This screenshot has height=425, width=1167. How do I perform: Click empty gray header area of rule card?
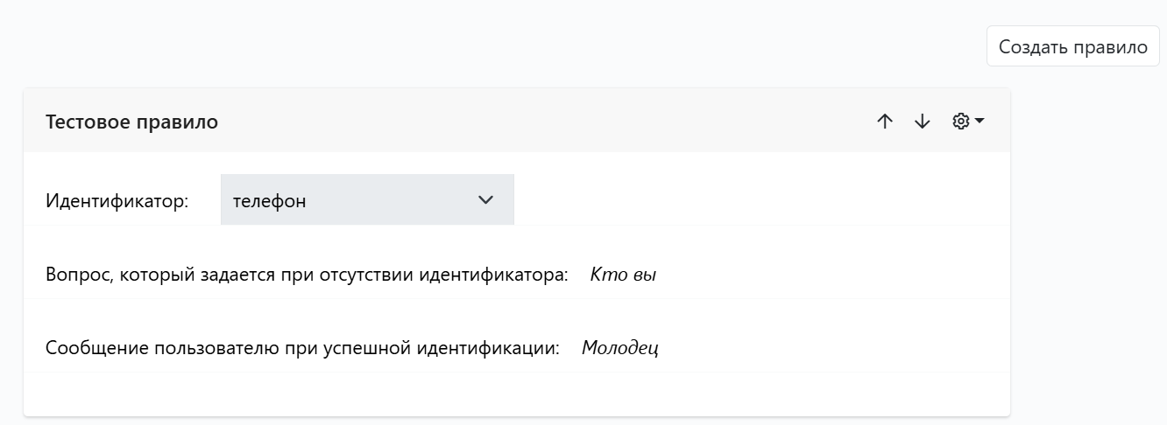[543, 122]
